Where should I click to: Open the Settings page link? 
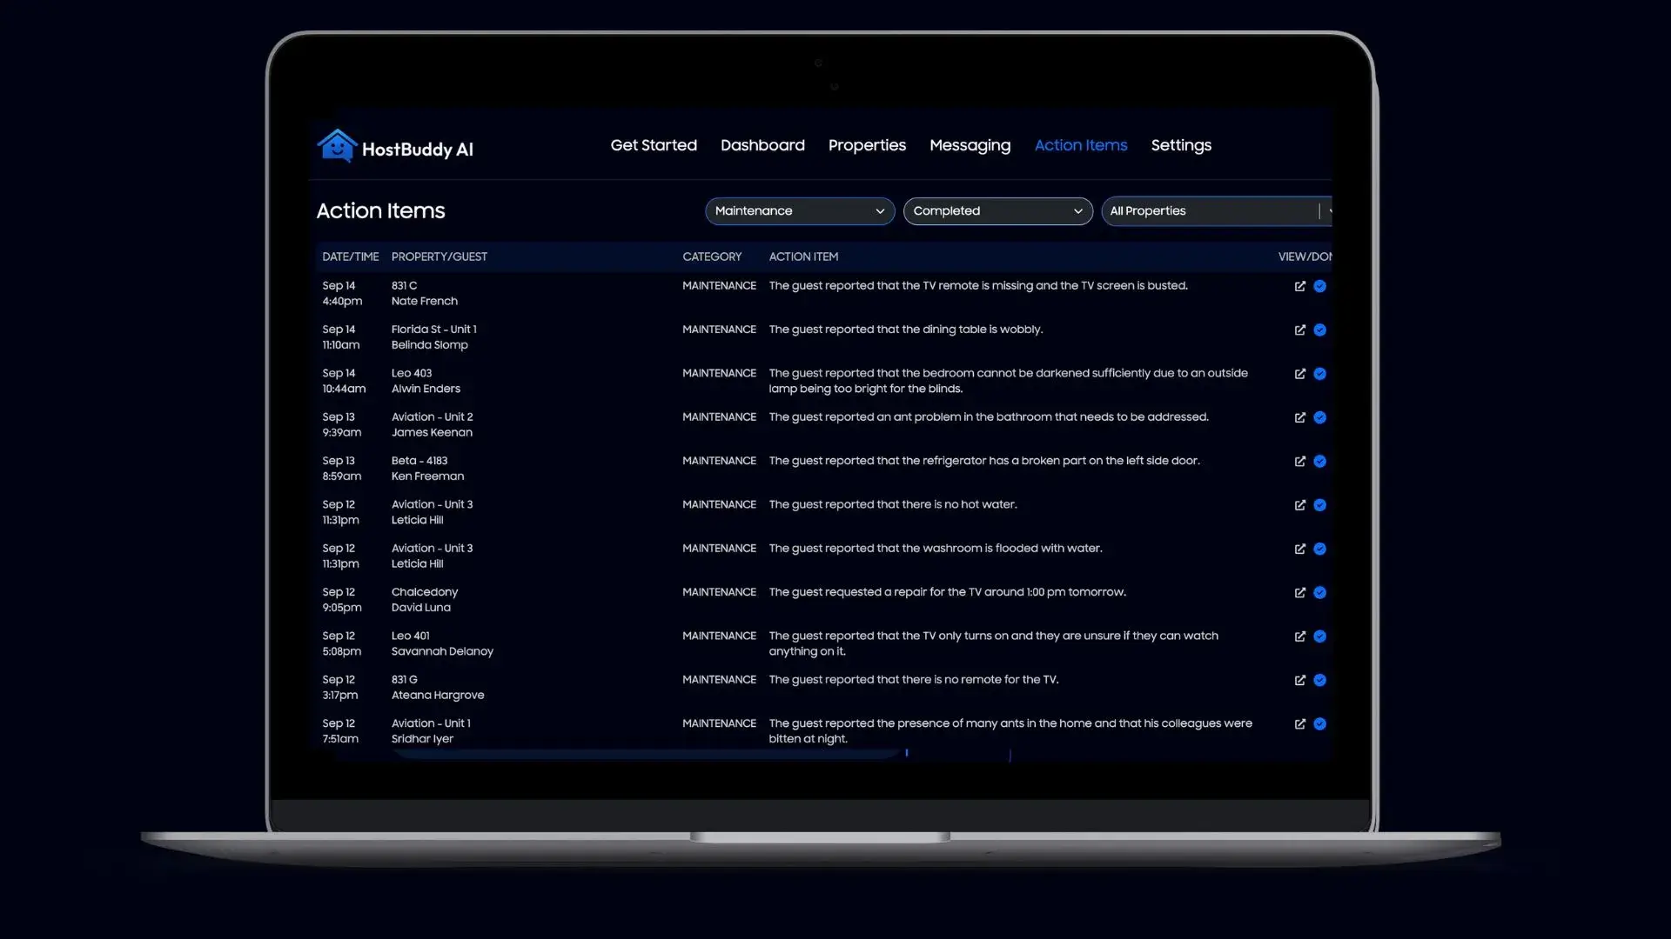pos(1181,145)
